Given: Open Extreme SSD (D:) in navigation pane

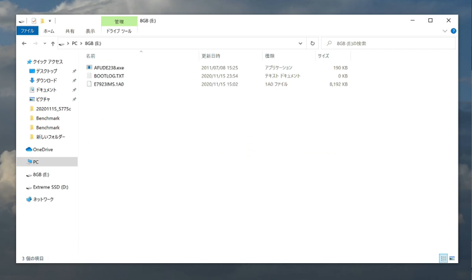Looking at the screenshot, I should (51, 187).
